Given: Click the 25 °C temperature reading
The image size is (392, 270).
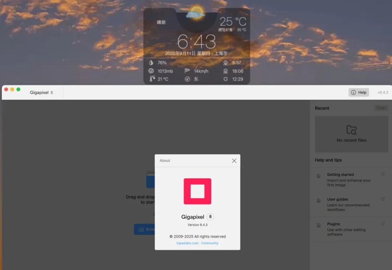Looking at the screenshot, I should (233, 22).
